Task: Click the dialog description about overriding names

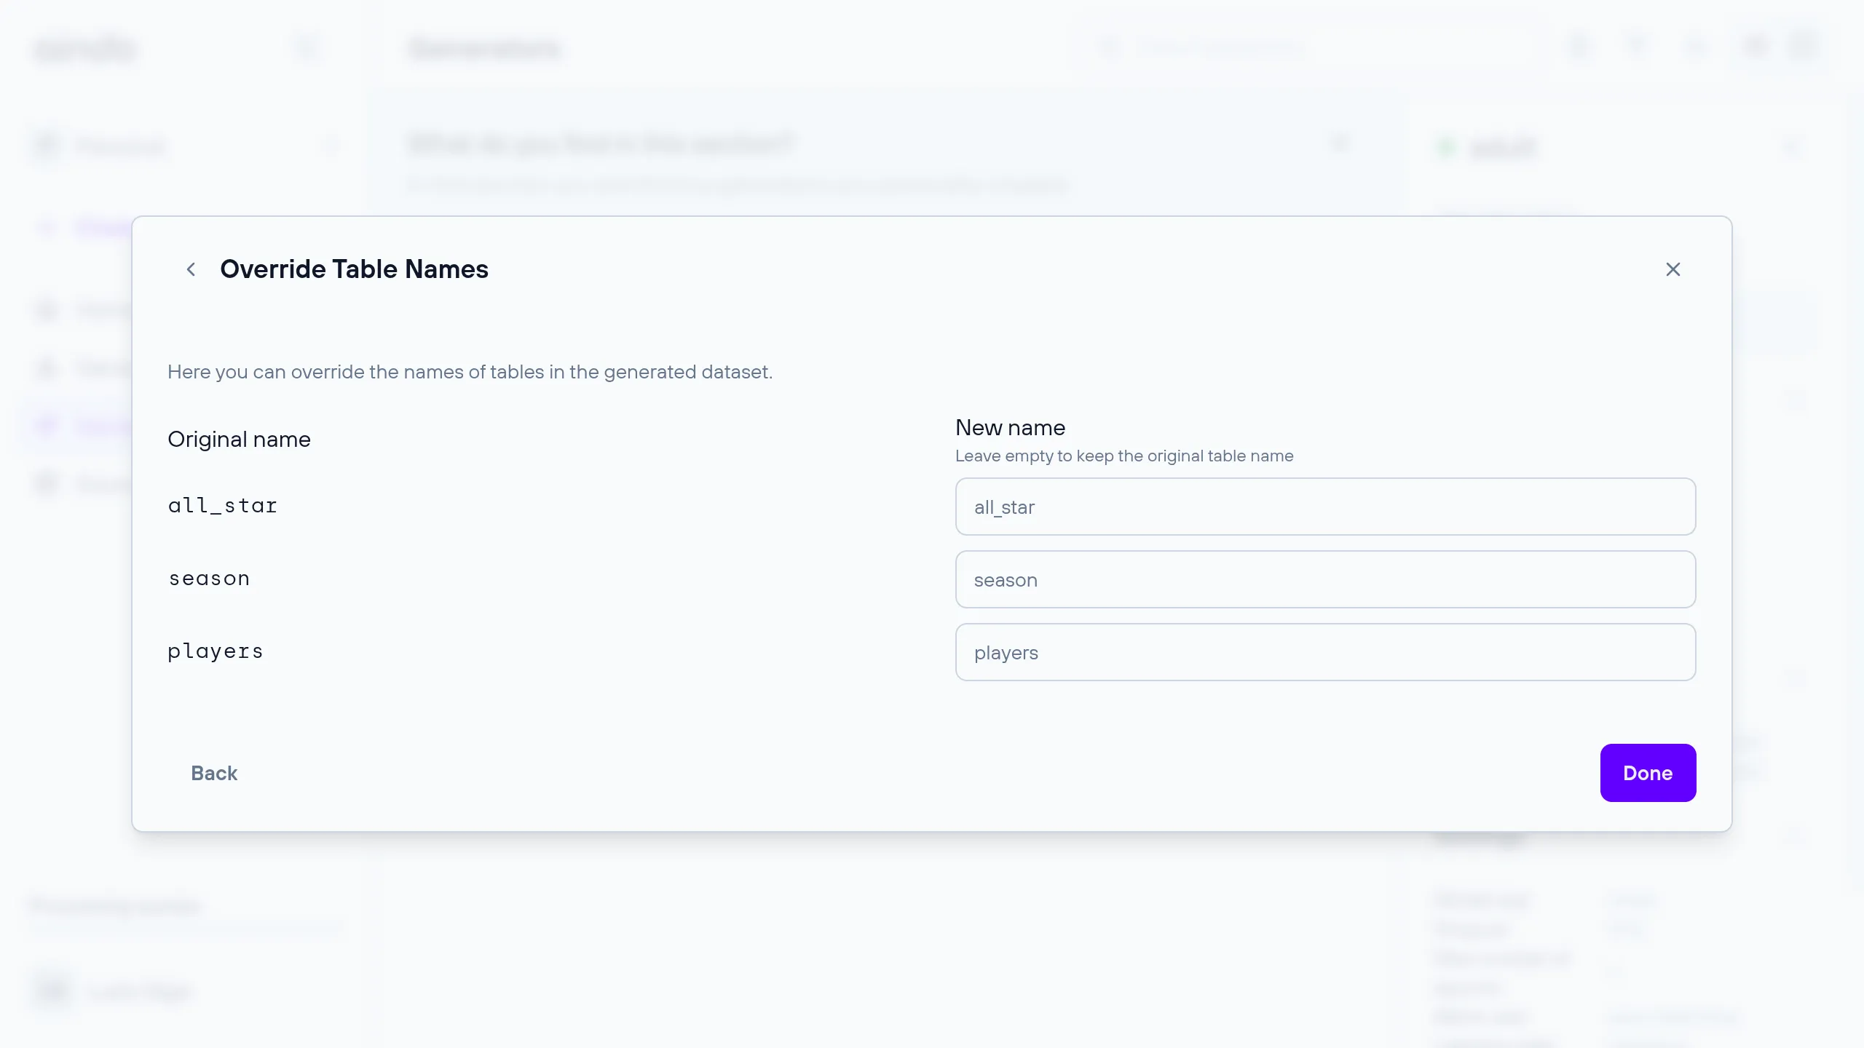Action: (470, 372)
